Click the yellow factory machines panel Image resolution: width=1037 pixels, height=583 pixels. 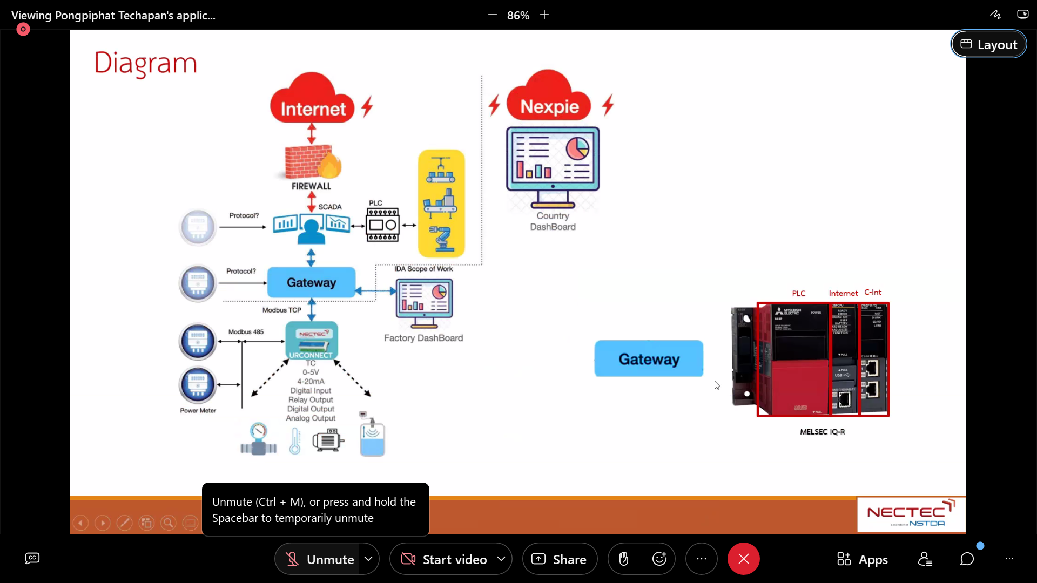(441, 204)
